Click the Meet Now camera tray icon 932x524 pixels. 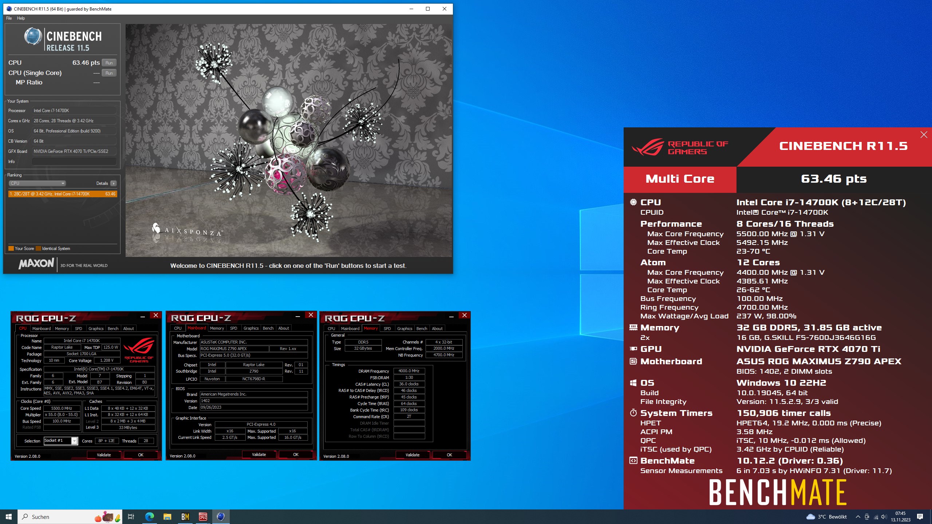coord(867,517)
